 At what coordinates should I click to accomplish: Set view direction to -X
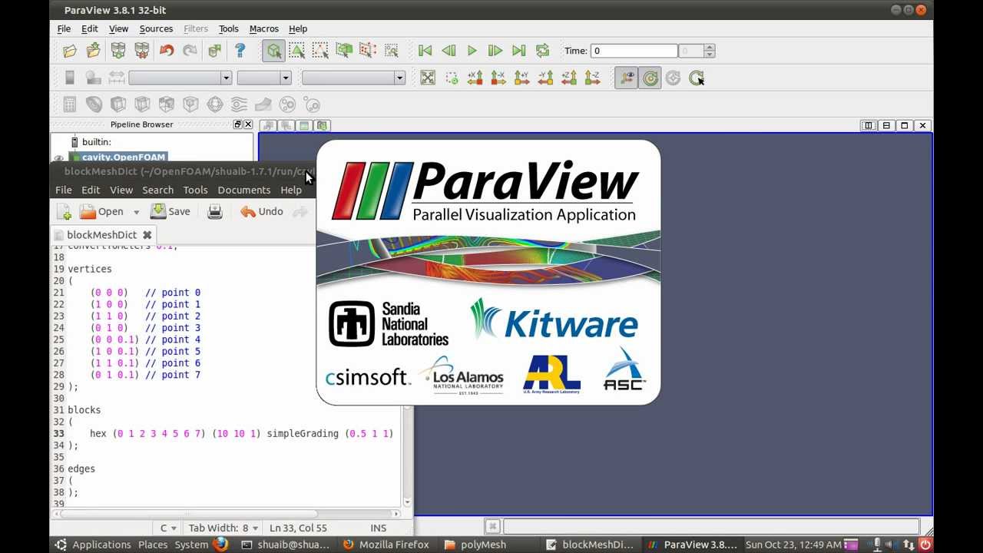click(498, 78)
